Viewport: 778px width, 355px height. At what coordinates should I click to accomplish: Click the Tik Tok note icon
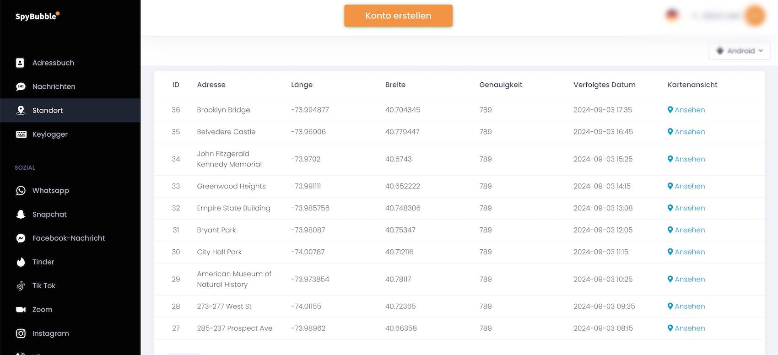click(x=21, y=285)
